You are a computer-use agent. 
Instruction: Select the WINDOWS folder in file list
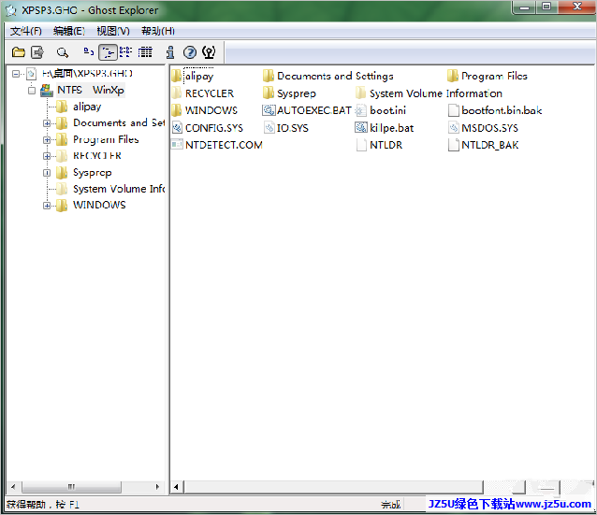point(204,110)
